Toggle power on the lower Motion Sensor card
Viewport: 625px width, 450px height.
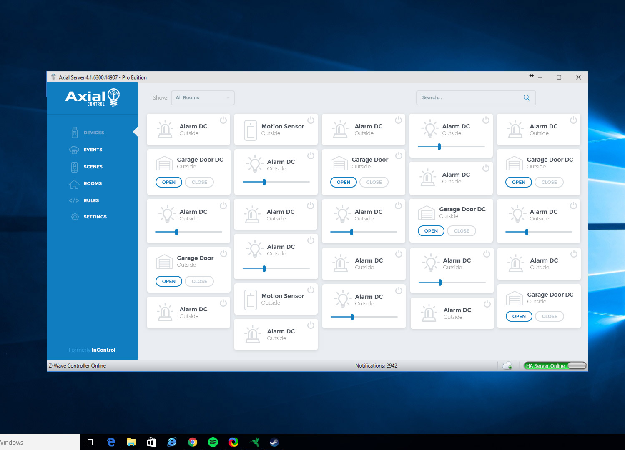coord(311,290)
